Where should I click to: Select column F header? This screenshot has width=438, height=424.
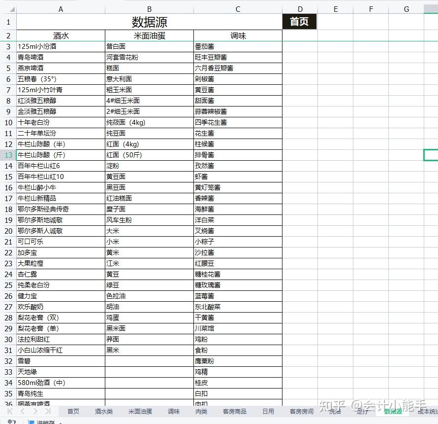pos(371,9)
